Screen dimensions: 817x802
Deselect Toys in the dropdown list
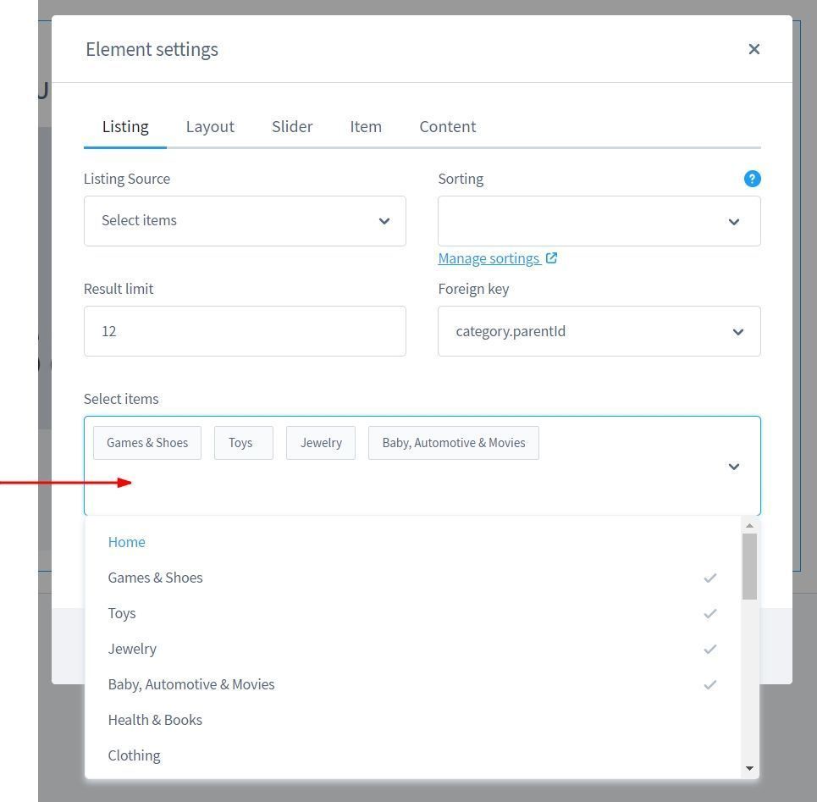122,613
